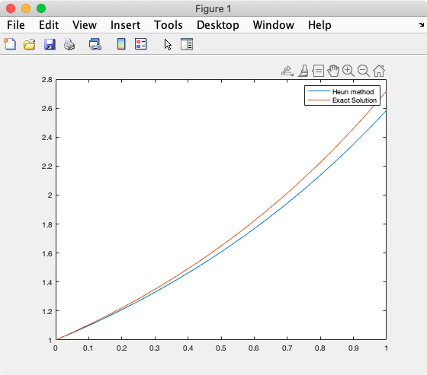Click y-axis tick label 2.8

(x=47, y=80)
